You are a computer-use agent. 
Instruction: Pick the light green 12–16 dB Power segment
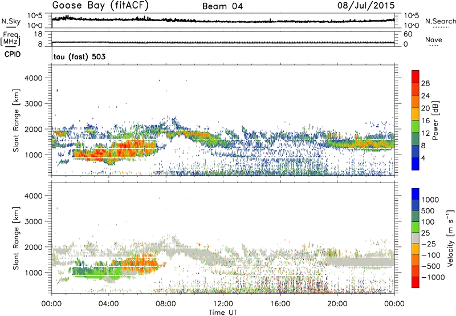coord(416,127)
